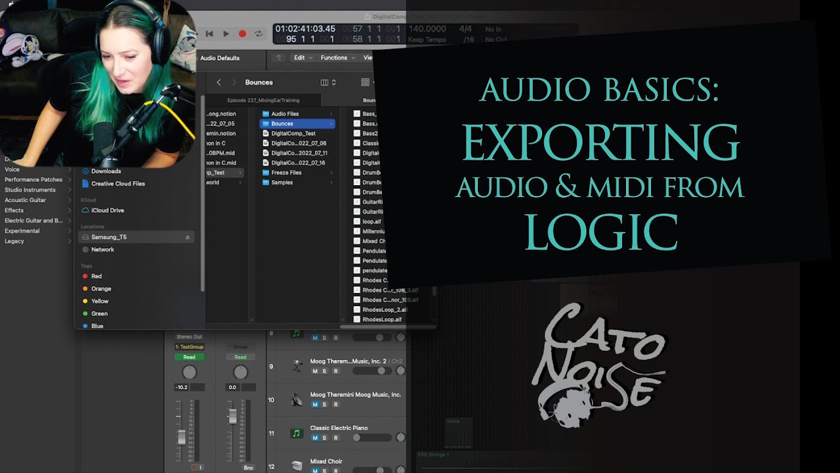840x473 pixels.
Task: Go back in the file browser
Action: pyautogui.click(x=219, y=82)
